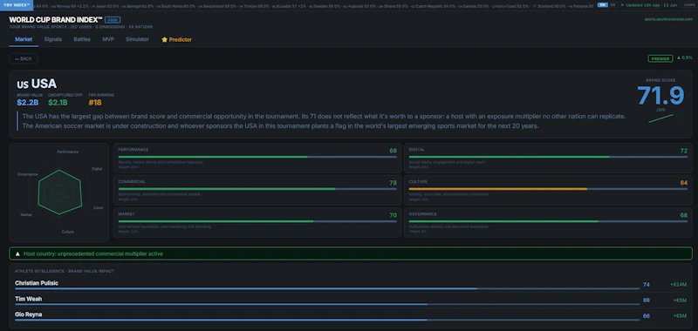The image size is (698, 331).
Task: Click the star icon beside Predictor
Action: tap(164, 39)
